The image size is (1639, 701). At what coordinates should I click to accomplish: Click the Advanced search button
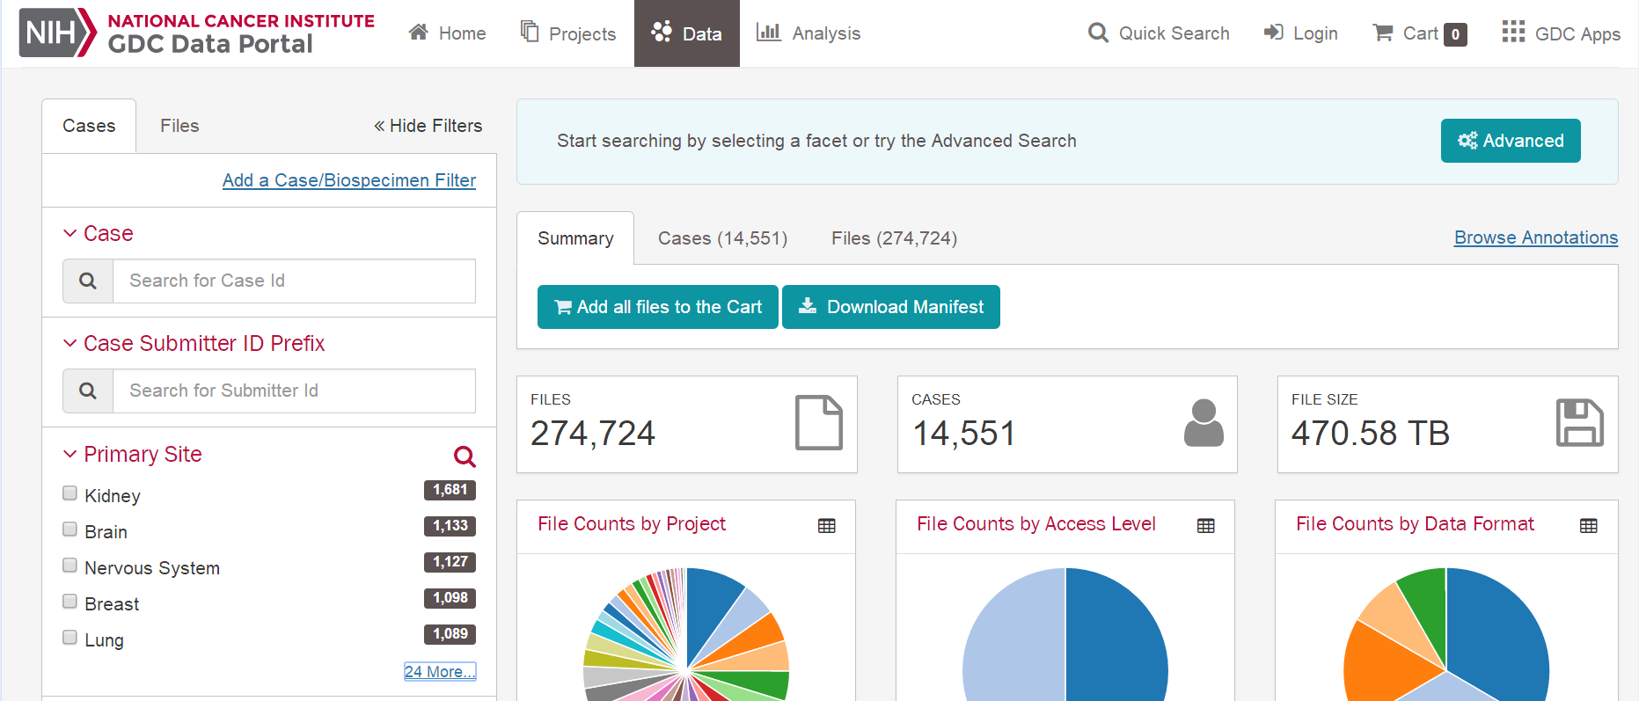tap(1511, 141)
